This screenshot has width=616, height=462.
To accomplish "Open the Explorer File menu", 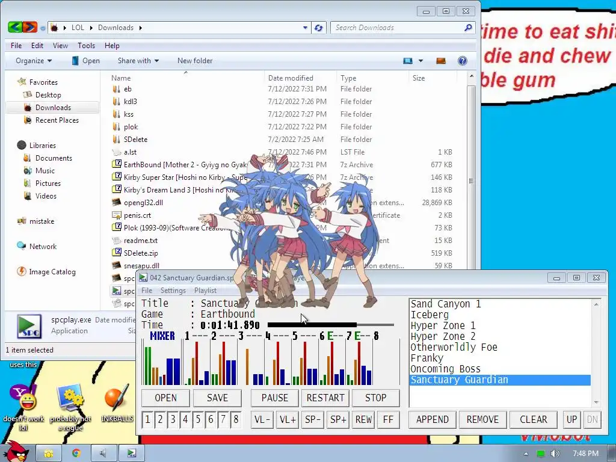I will (x=16, y=46).
